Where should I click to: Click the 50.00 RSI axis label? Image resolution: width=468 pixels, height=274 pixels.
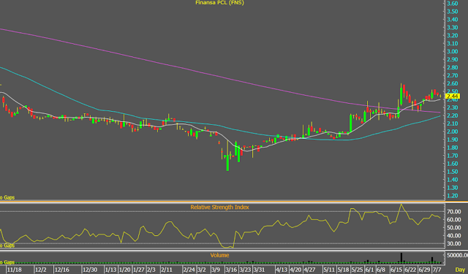pos(454,228)
